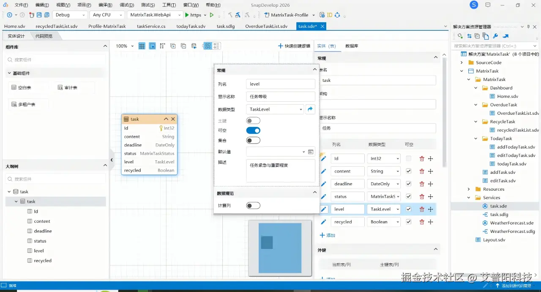This screenshot has width=541, height=292.
Task: Click wrench properties icon in solution explorer
Action: (495, 36)
